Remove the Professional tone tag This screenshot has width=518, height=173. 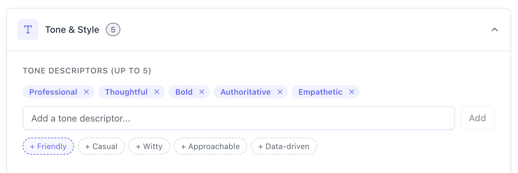(x=86, y=92)
